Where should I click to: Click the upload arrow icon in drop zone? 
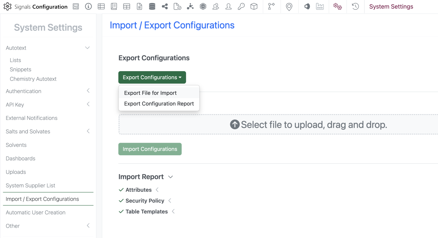pyautogui.click(x=235, y=124)
